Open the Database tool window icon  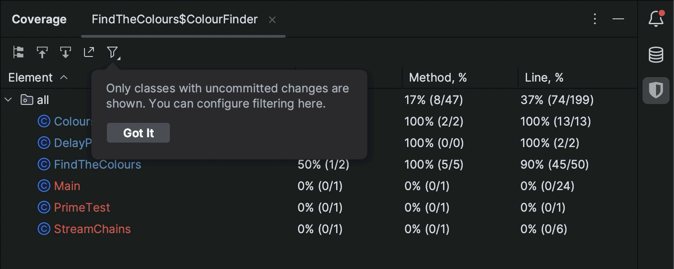(656, 55)
